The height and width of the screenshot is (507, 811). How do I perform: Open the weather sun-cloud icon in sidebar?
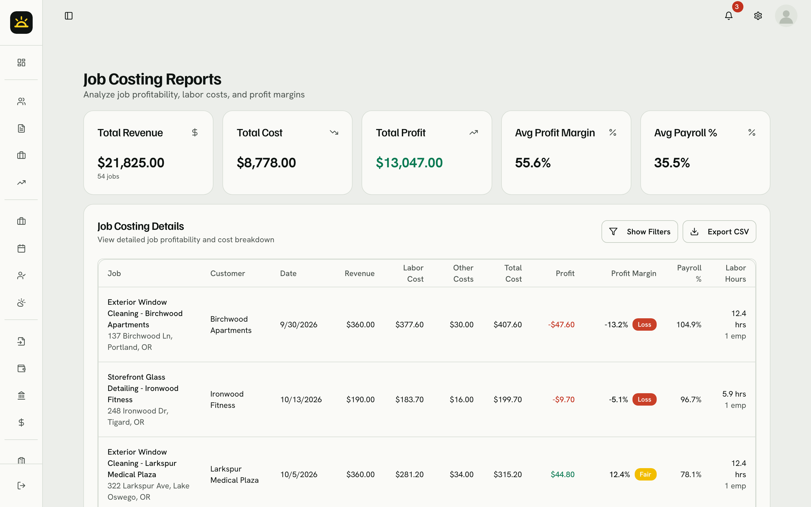[x=21, y=303]
